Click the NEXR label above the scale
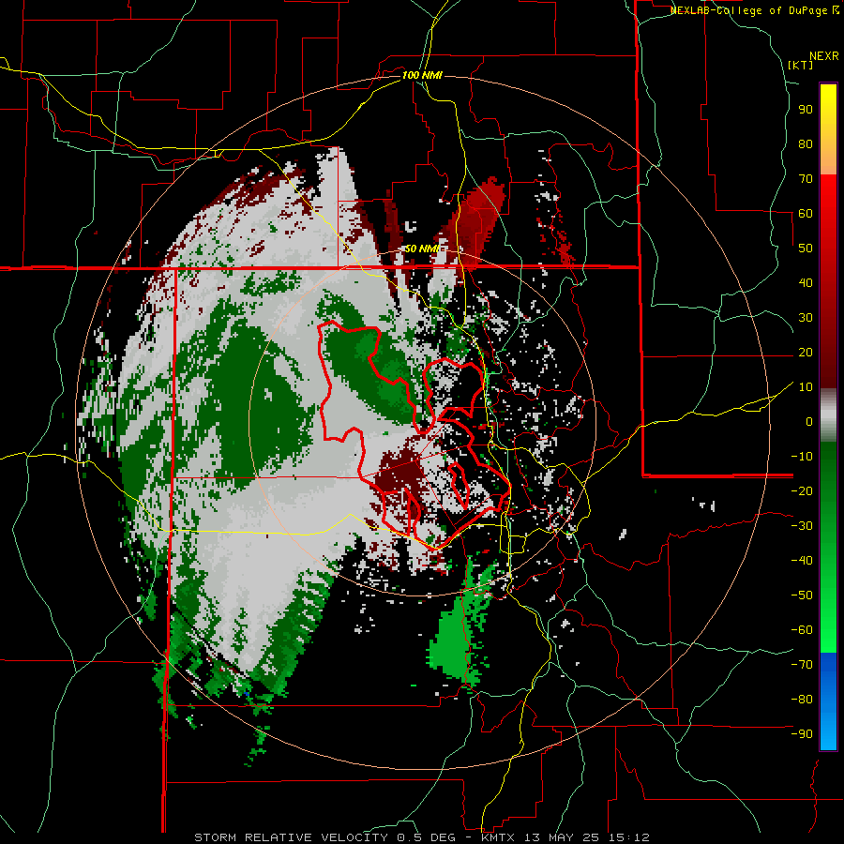Screen dimensions: 844x844 click(x=823, y=56)
